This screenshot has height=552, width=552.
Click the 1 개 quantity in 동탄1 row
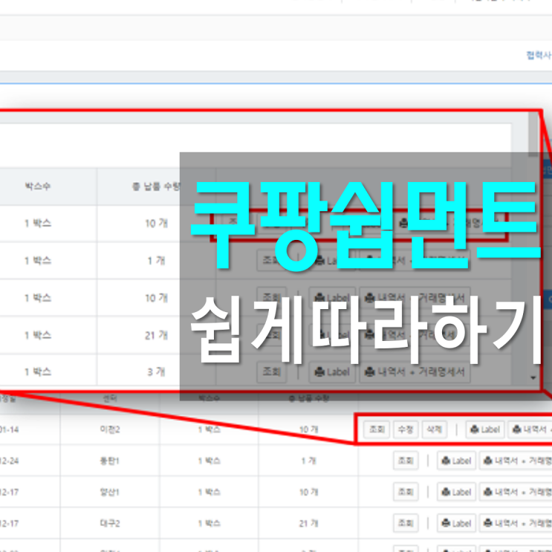point(309,461)
